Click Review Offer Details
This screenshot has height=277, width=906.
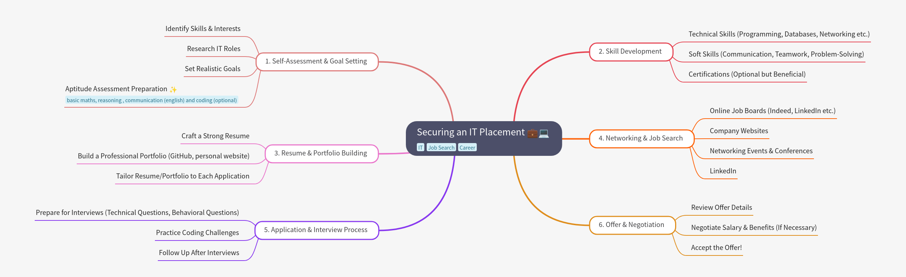(x=722, y=208)
